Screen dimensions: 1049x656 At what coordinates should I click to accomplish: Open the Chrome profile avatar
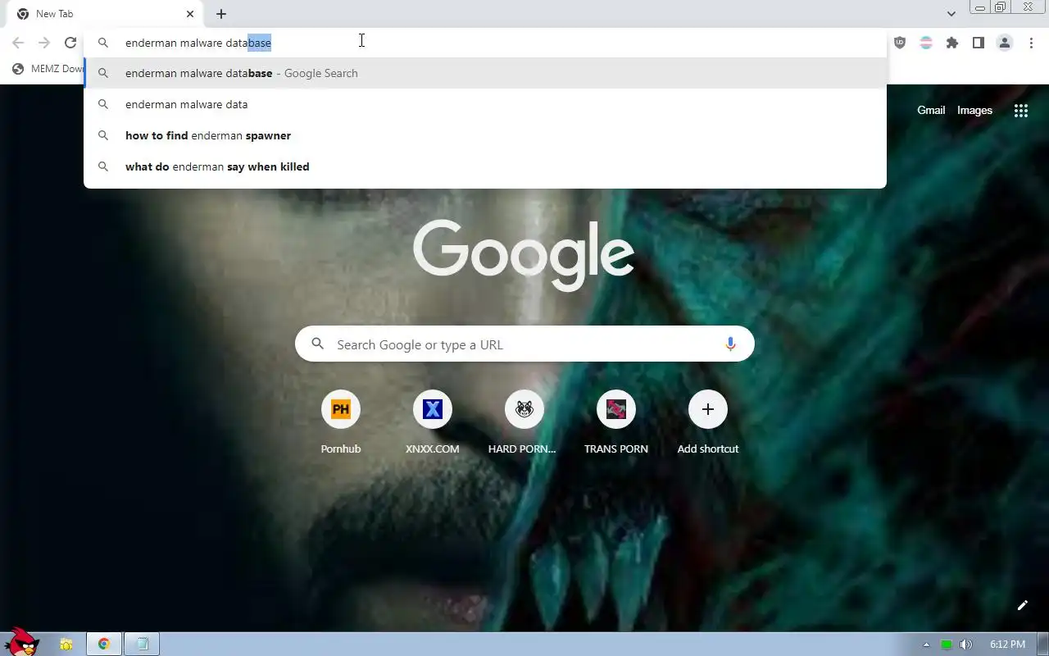click(1005, 43)
